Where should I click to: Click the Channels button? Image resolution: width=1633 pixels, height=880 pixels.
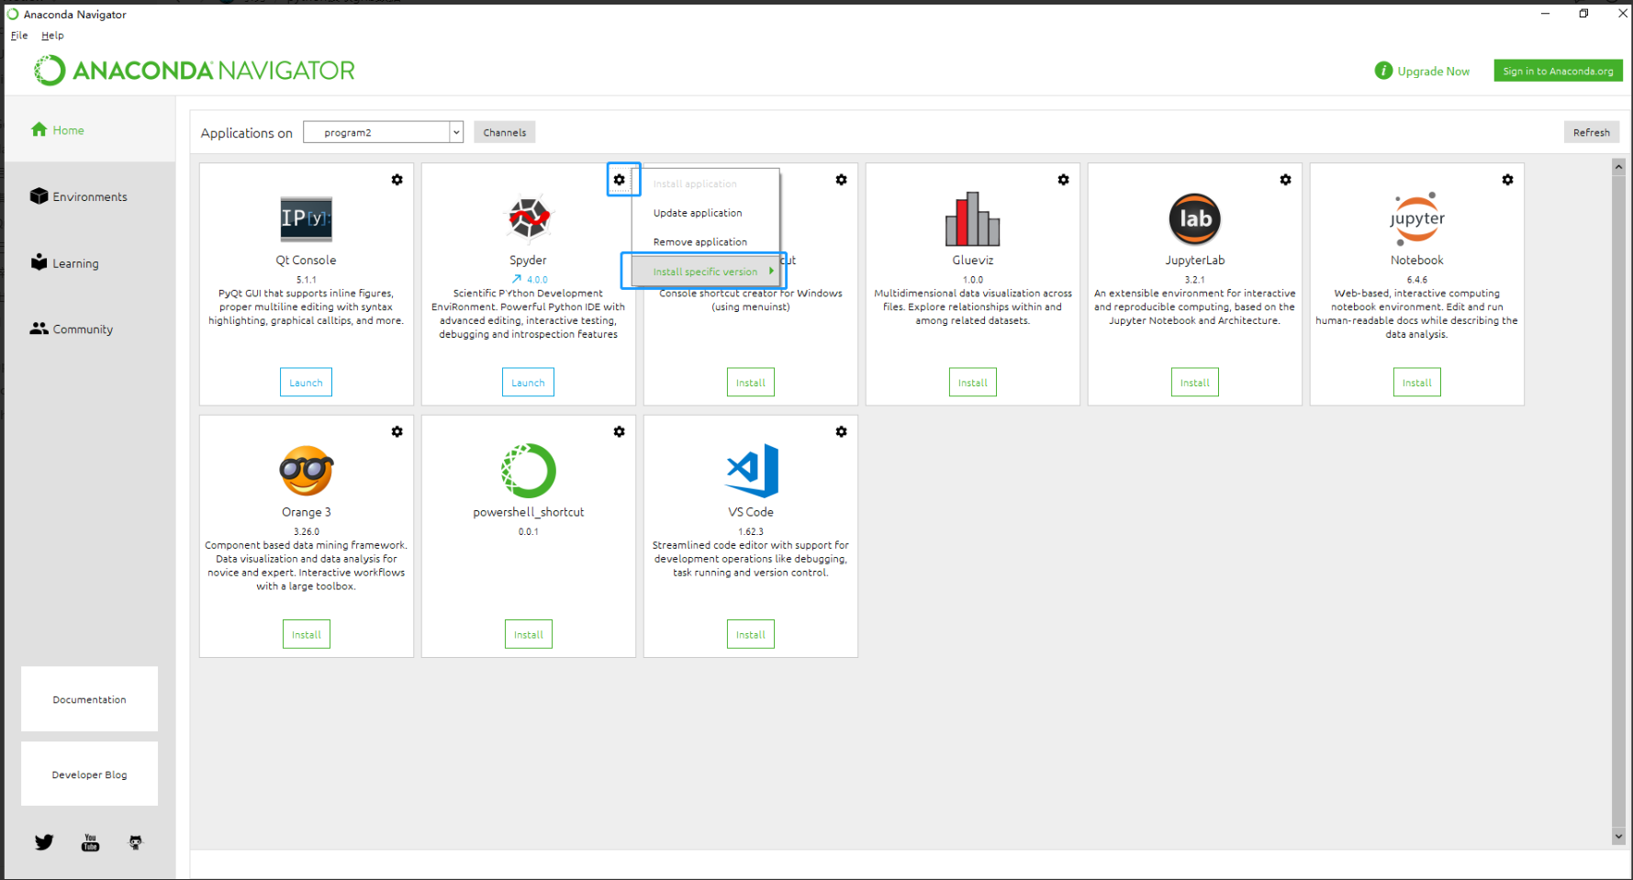pyautogui.click(x=505, y=132)
